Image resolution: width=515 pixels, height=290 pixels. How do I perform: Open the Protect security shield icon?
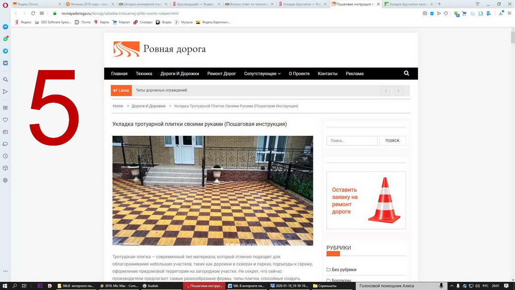tap(432, 13)
